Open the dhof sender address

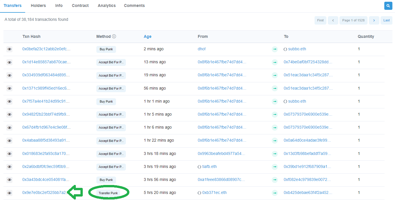click(x=202, y=49)
